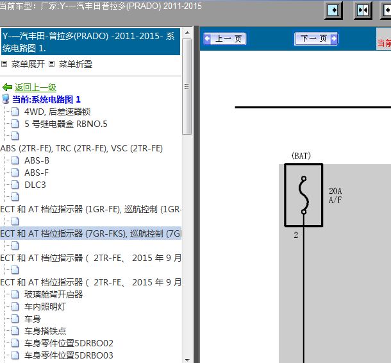Open 5 号继电器盒 RBNO.5 entry

[66, 124]
